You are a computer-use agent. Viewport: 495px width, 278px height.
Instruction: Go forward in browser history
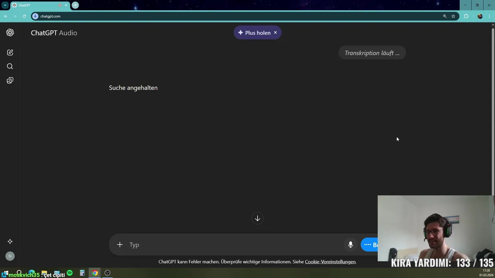15,16
